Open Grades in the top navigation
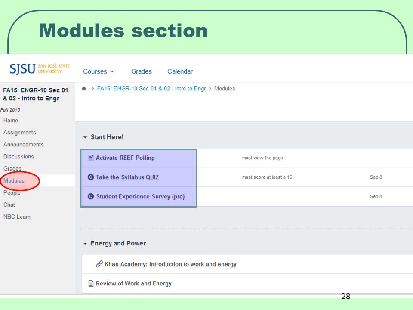This screenshot has width=413, height=310. click(x=142, y=71)
